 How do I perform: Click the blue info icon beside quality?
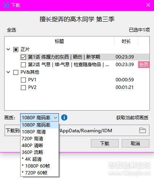click(64, 117)
